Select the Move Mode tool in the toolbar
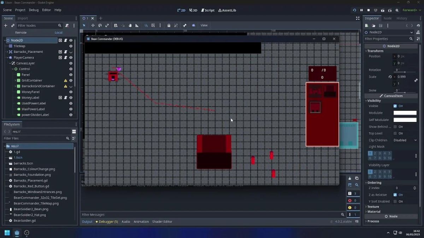The image size is (424, 238). 93,25
